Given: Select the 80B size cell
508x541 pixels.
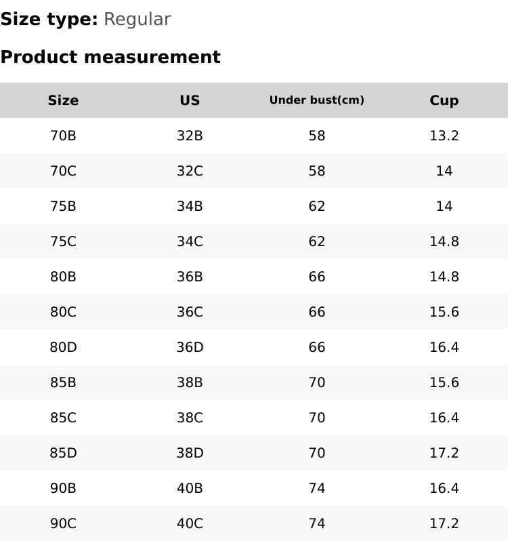Looking at the screenshot, I should [63, 277].
